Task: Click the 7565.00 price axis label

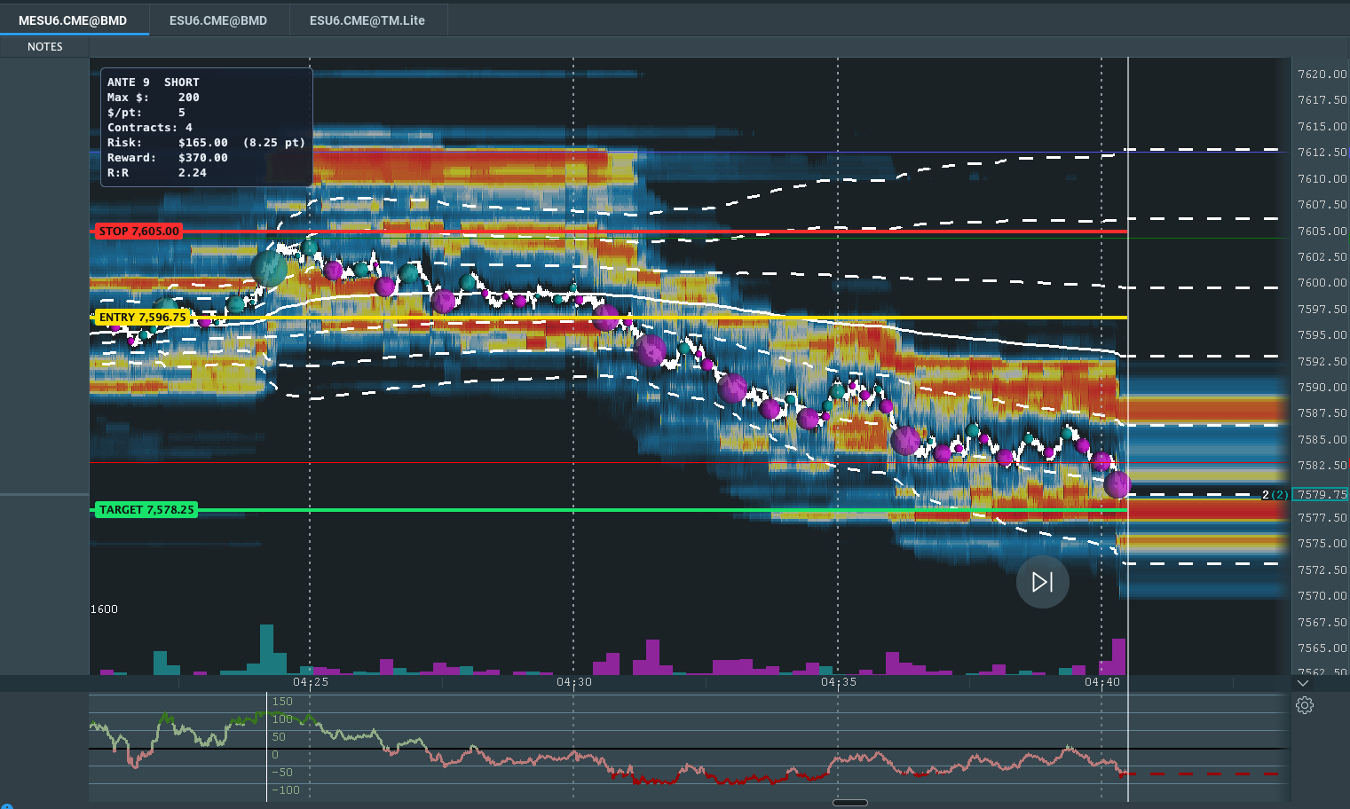Action: point(1322,648)
